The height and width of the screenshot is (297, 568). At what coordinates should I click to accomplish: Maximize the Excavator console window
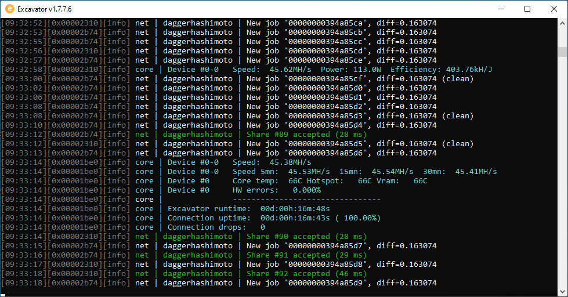(527, 9)
